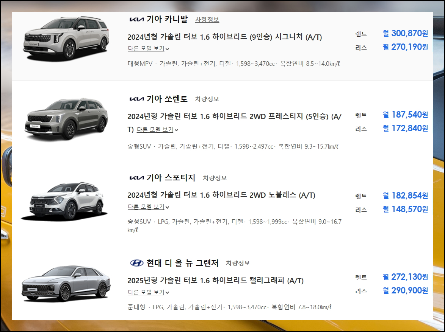Image resolution: width=445 pixels, height=332 pixels.
Task: Click the 중형SUV line with 1,598~2,497cc
Action: click(x=233, y=147)
